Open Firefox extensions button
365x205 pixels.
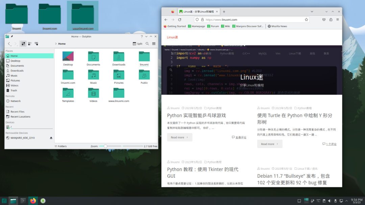coord(331,20)
